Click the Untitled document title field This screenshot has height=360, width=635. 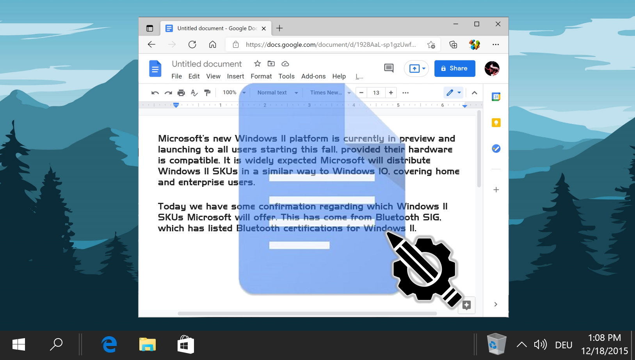207,64
